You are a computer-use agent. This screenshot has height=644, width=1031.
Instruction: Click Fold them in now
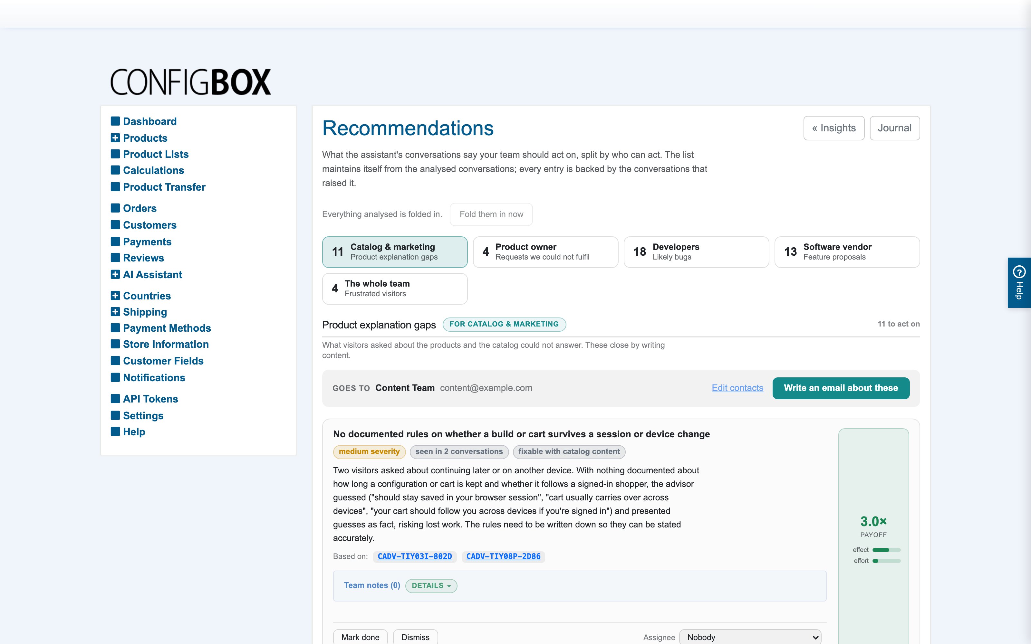tap(491, 214)
